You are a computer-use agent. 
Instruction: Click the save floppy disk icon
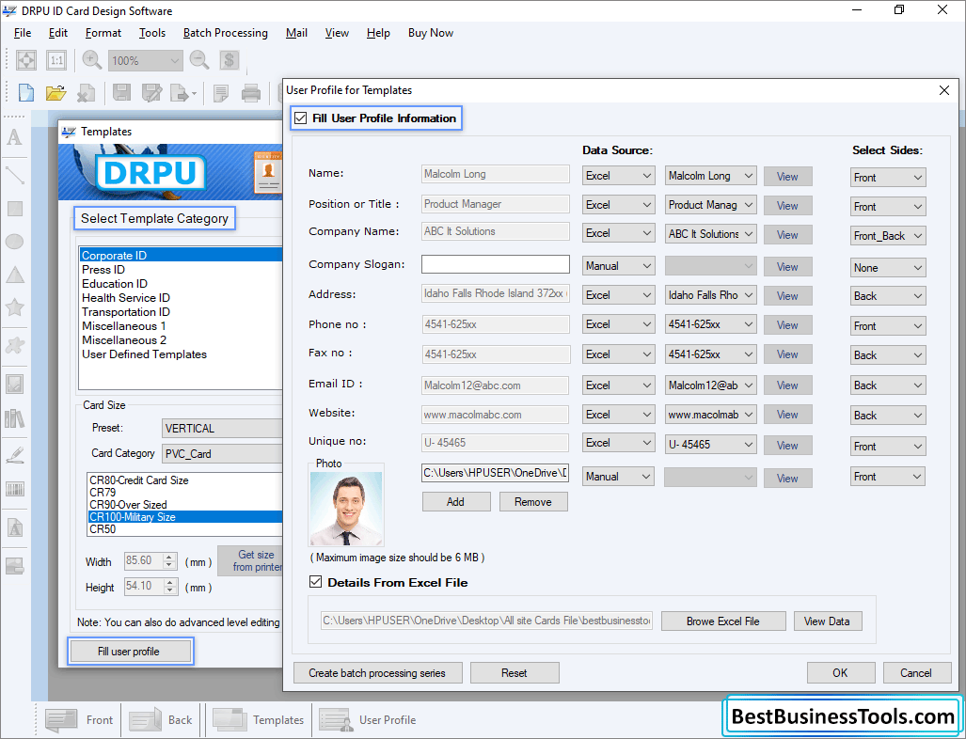121,93
